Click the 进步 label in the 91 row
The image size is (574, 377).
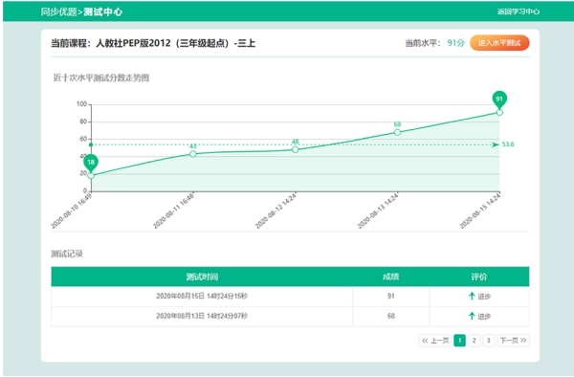point(484,297)
